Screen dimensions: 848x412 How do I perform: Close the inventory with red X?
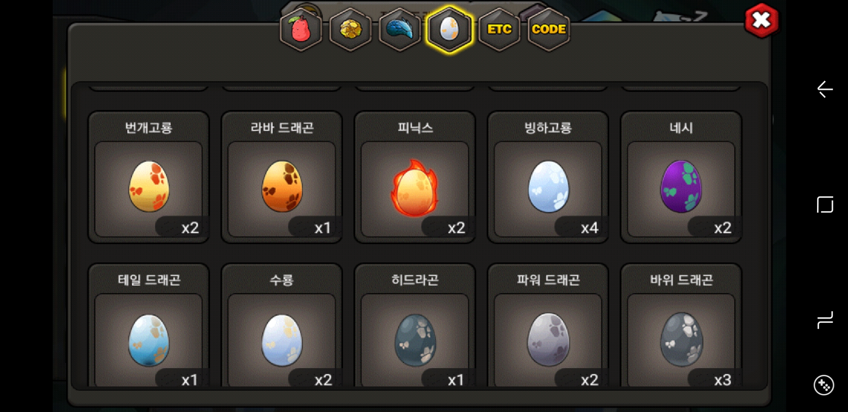[x=762, y=21]
